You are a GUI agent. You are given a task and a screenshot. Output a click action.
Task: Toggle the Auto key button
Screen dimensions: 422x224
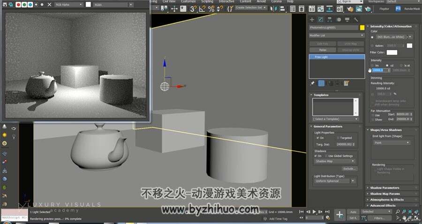click(x=353, y=212)
